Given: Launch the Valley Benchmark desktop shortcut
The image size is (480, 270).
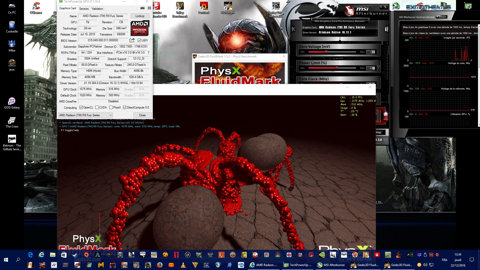Looking at the screenshot, I should pos(180,10).
